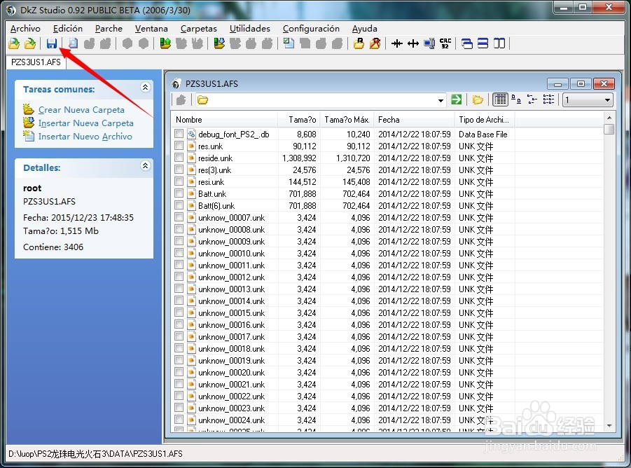
Task: Open the Configuración menu
Action: (311, 29)
